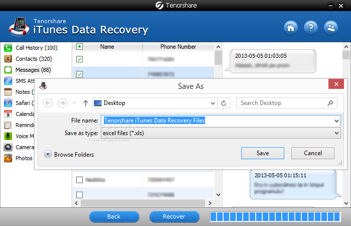The height and width of the screenshot is (226, 351).
Task: Open Messages (88) category
Action: point(34,70)
